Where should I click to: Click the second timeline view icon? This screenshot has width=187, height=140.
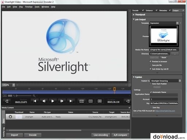tap(10, 96)
